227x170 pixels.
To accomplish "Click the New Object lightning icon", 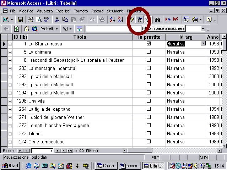I will [x=195, y=20].
